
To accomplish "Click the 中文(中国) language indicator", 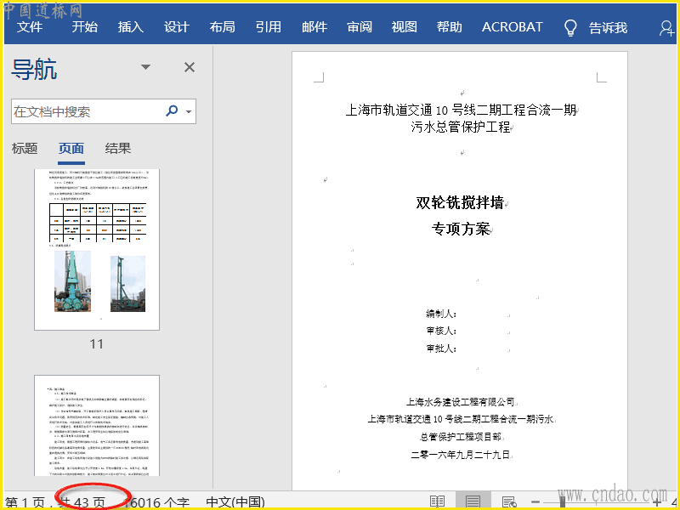I will coord(235,502).
